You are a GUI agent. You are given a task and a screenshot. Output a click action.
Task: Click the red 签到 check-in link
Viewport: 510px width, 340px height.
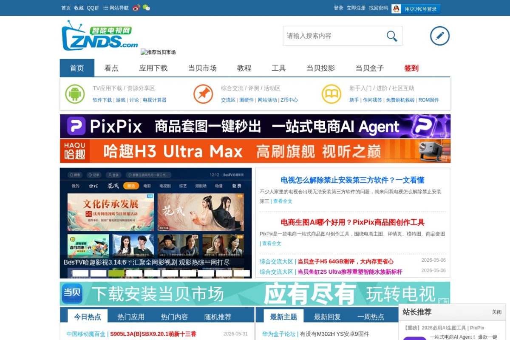pos(411,68)
